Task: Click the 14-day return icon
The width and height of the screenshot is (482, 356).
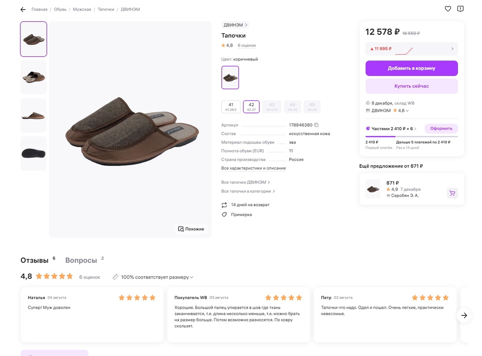Action: tap(224, 205)
